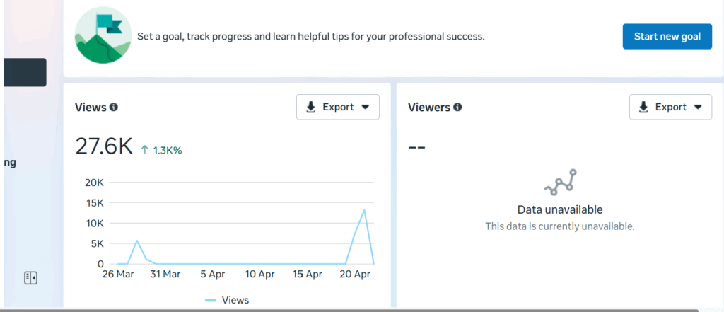Click the info icon beside Views heading
The height and width of the screenshot is (312, 724).
tap(114, 108)
